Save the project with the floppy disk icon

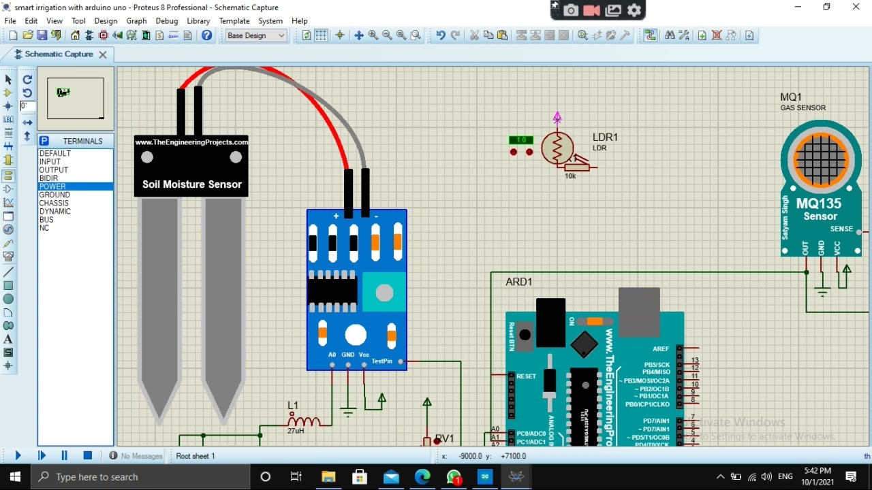click(x=42, y=35)
